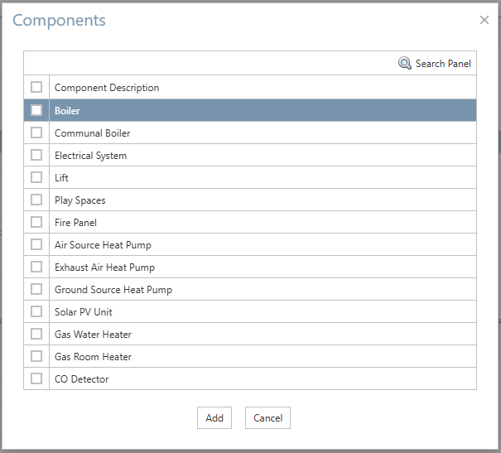Open the Search Panel text link
The image size is (501, 453).
tap(443, 64)
